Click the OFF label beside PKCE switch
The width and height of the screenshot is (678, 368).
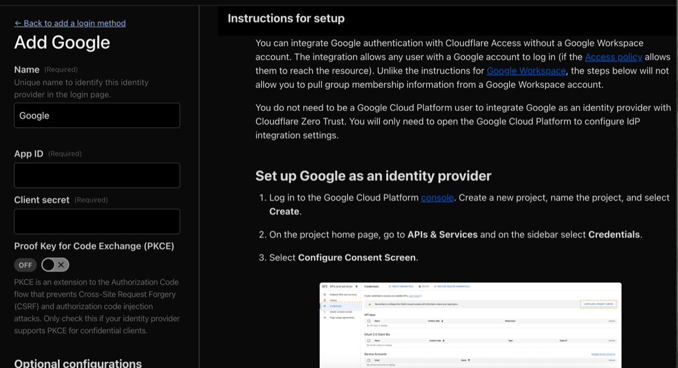pos(25,265)
